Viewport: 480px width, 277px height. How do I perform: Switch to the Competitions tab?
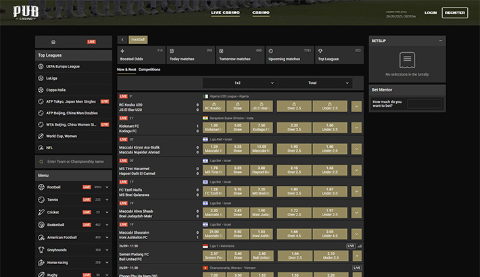pos(149,69)
